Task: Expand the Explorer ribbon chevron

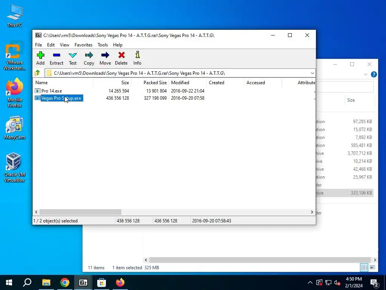Action: 366,74
